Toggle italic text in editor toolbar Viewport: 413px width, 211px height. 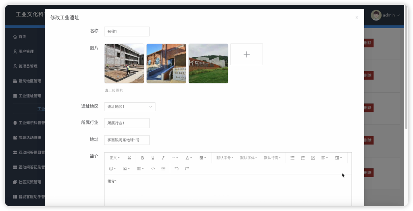point(163,158)
